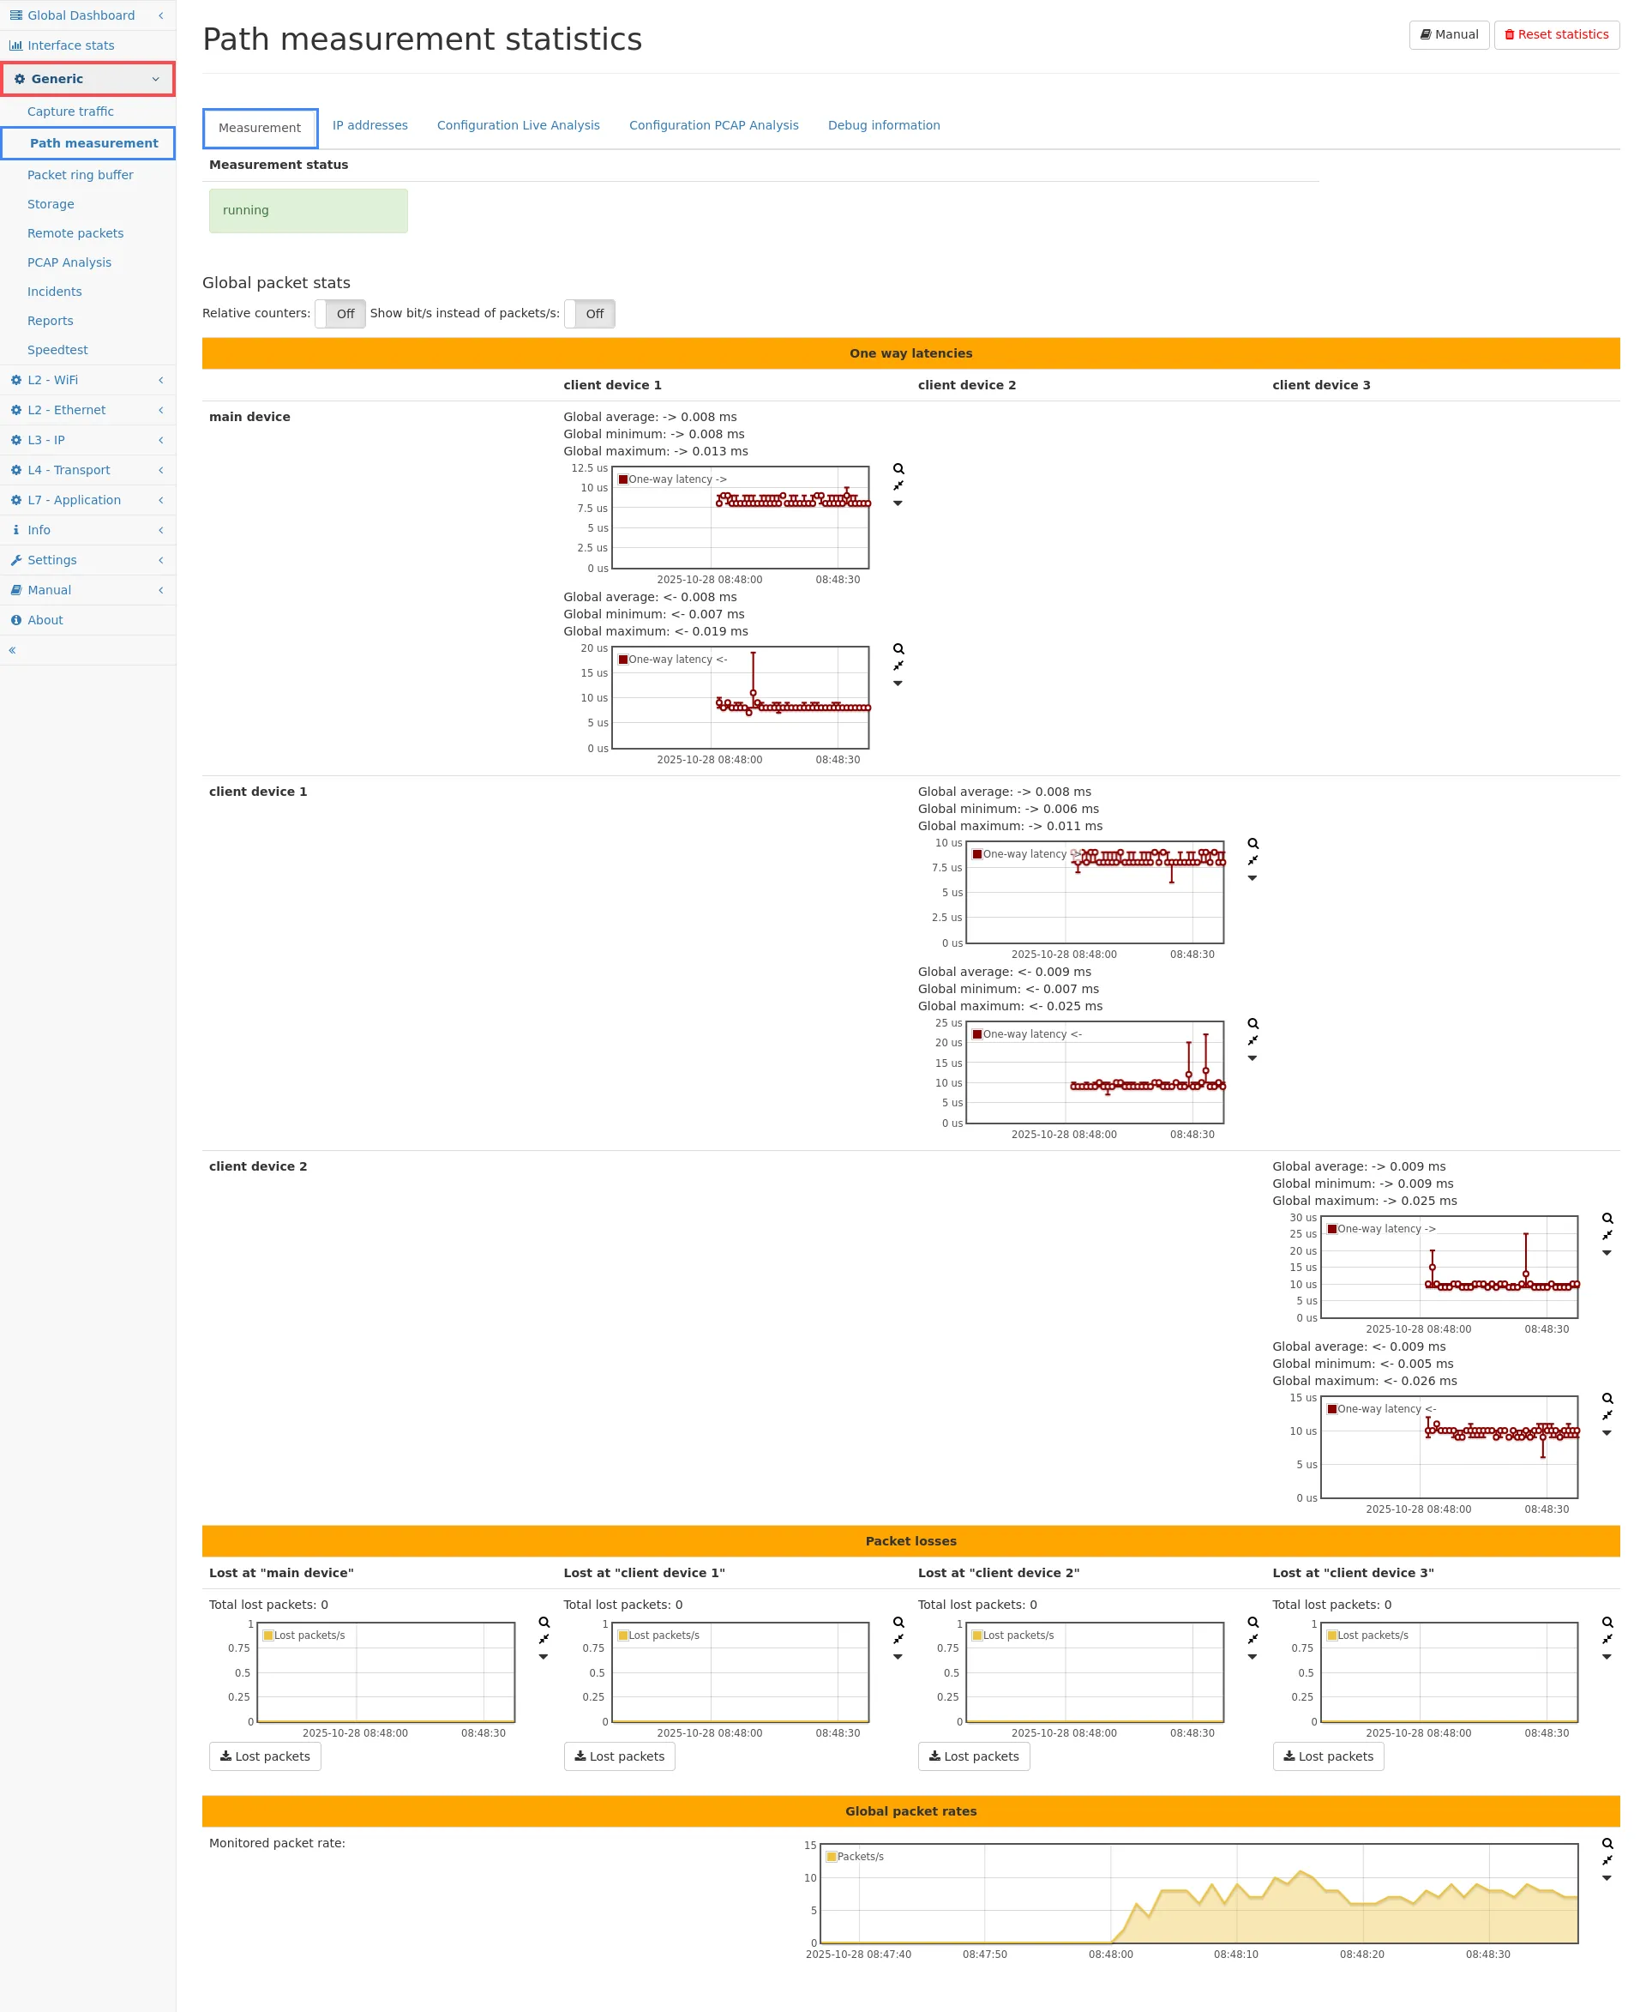Download Lost packets for client device 1

pos(619,1756)
